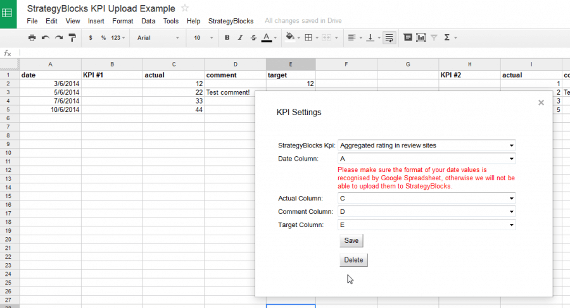Select row 5 header
This screenshot has width=570, height=308.
(x=8, y=109)
